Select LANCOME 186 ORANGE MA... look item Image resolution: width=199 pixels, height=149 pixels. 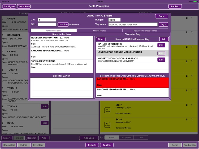[x=62, y=54]
